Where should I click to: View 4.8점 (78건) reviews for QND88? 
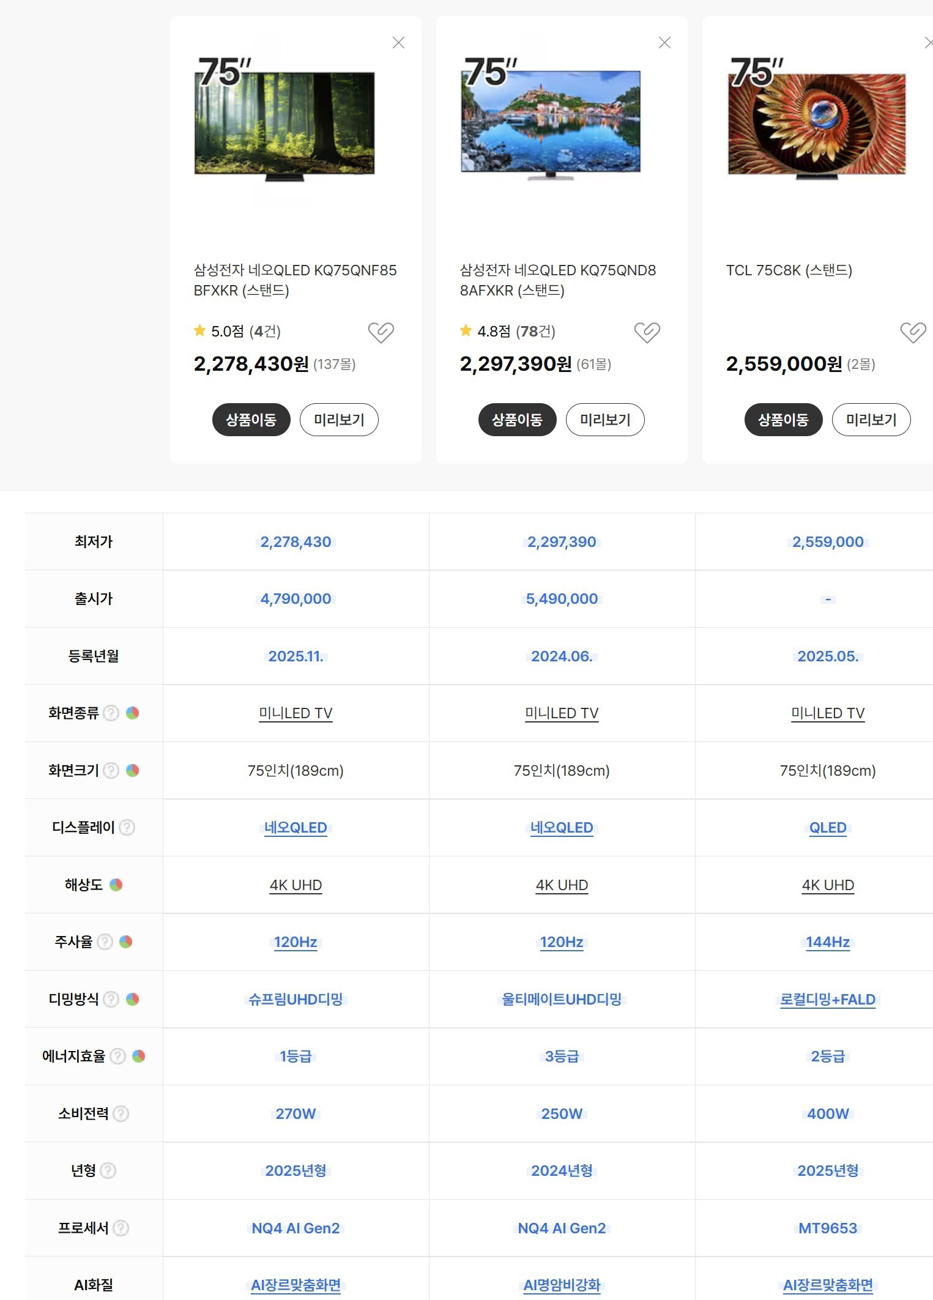coord(508,332)
